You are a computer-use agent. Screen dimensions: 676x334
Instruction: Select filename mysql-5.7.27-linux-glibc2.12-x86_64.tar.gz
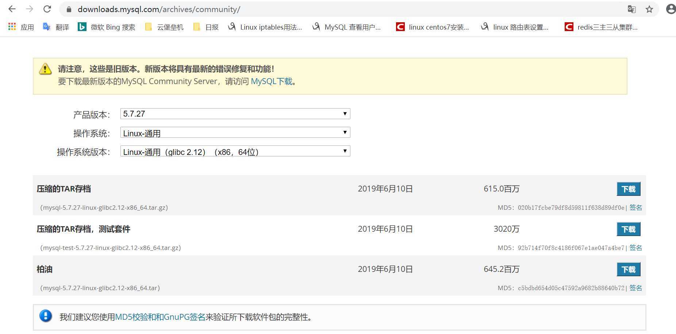tap(104, 208)
